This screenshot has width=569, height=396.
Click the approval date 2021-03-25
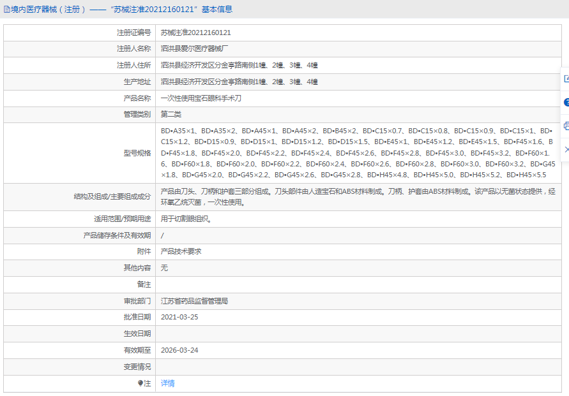[179, 317]
